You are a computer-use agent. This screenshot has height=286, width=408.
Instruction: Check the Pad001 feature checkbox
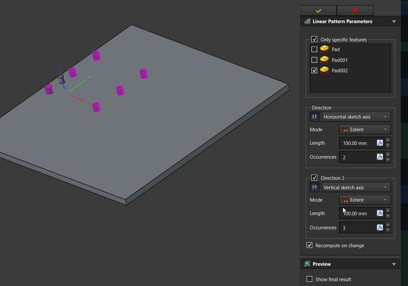coord(314,60)
